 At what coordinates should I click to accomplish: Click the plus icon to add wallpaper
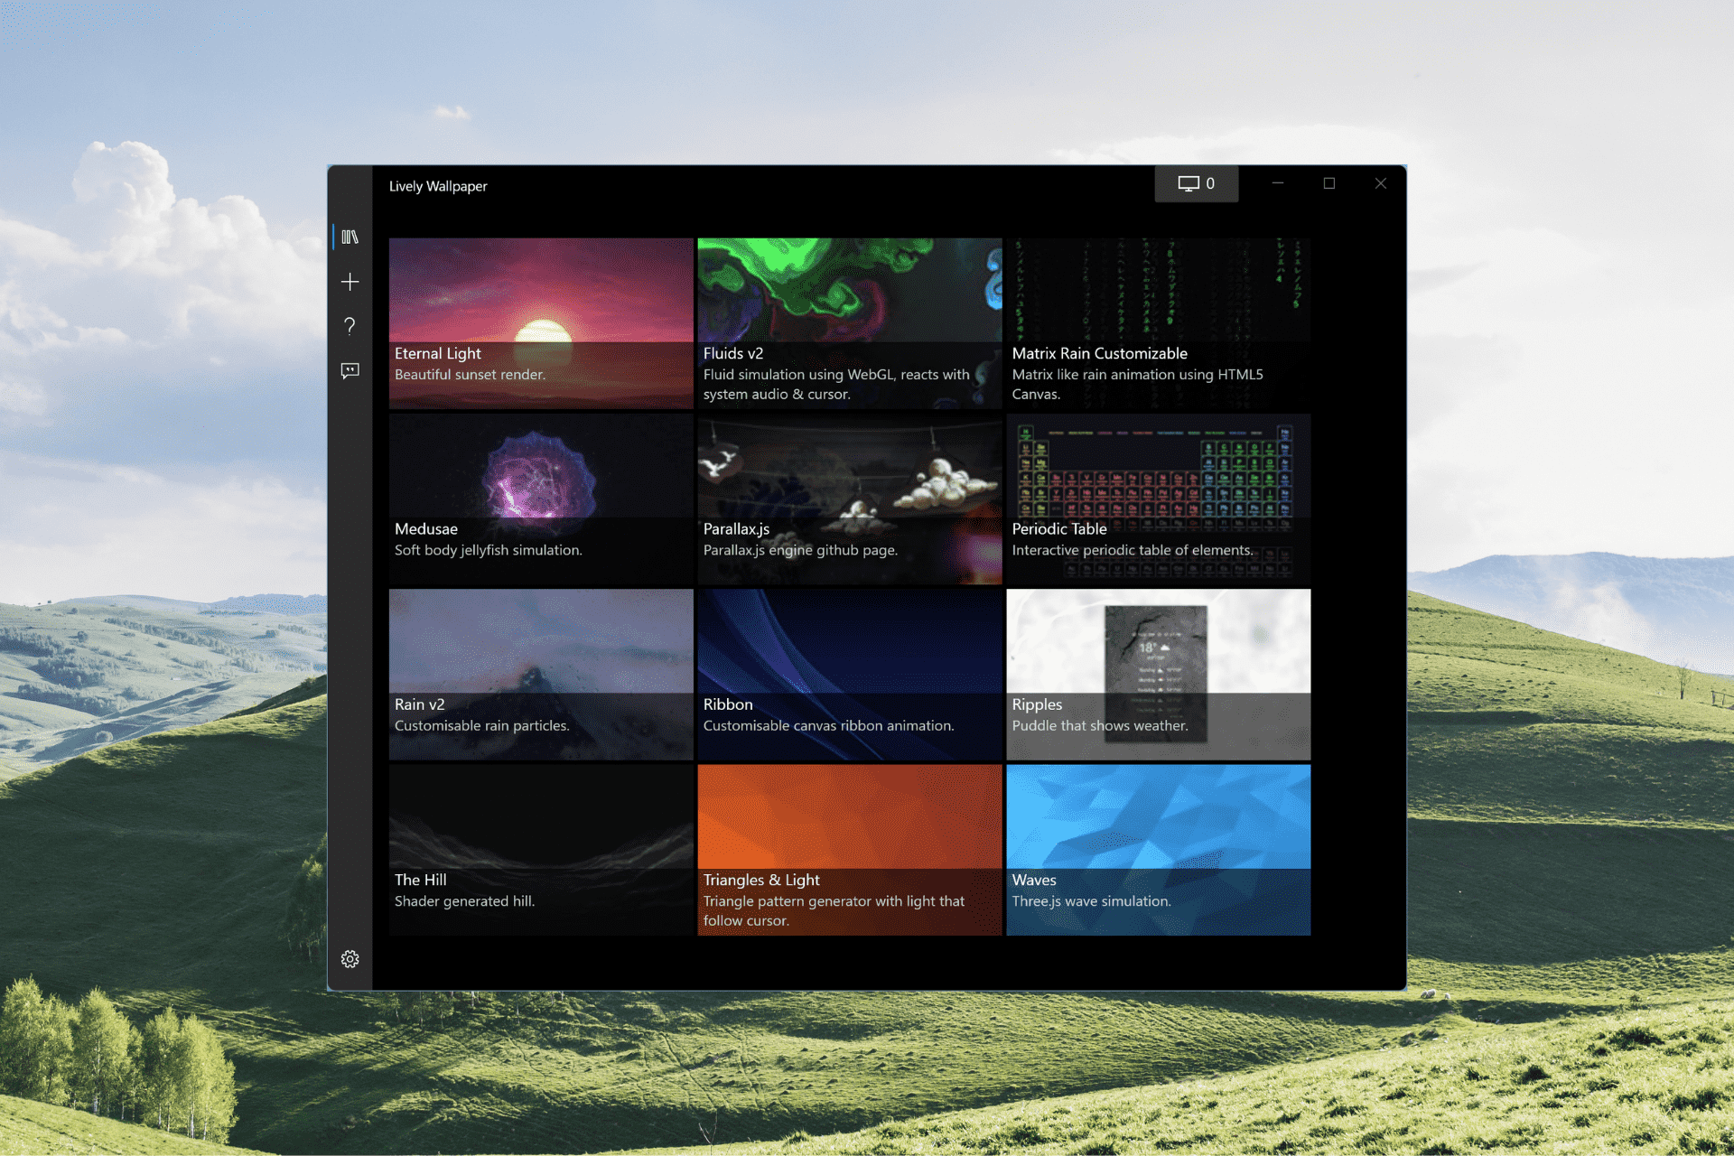click(350, 282)
